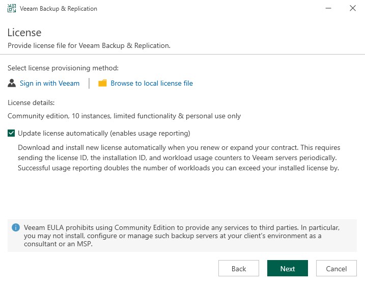365x284 pixels.
Task: Go to previous step with Back button
Action: pyautogui.click(x=239, y=269)
